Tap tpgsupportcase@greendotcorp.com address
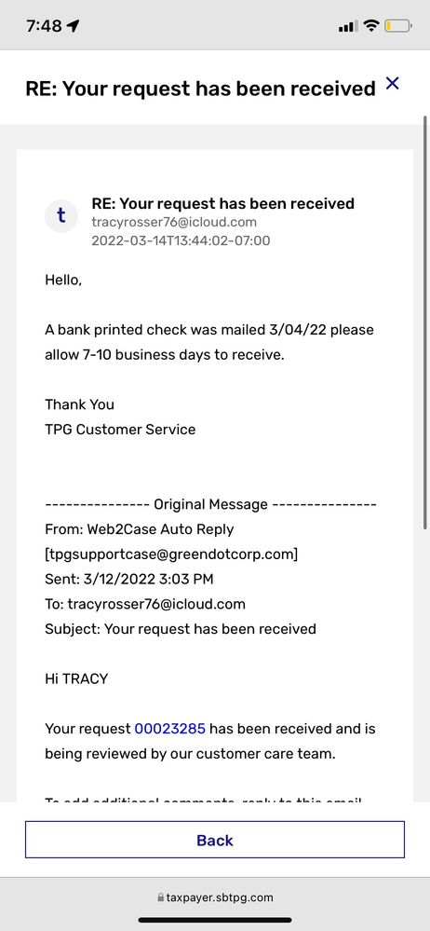Screen dimensions: 430x931 tap(171, 554)
